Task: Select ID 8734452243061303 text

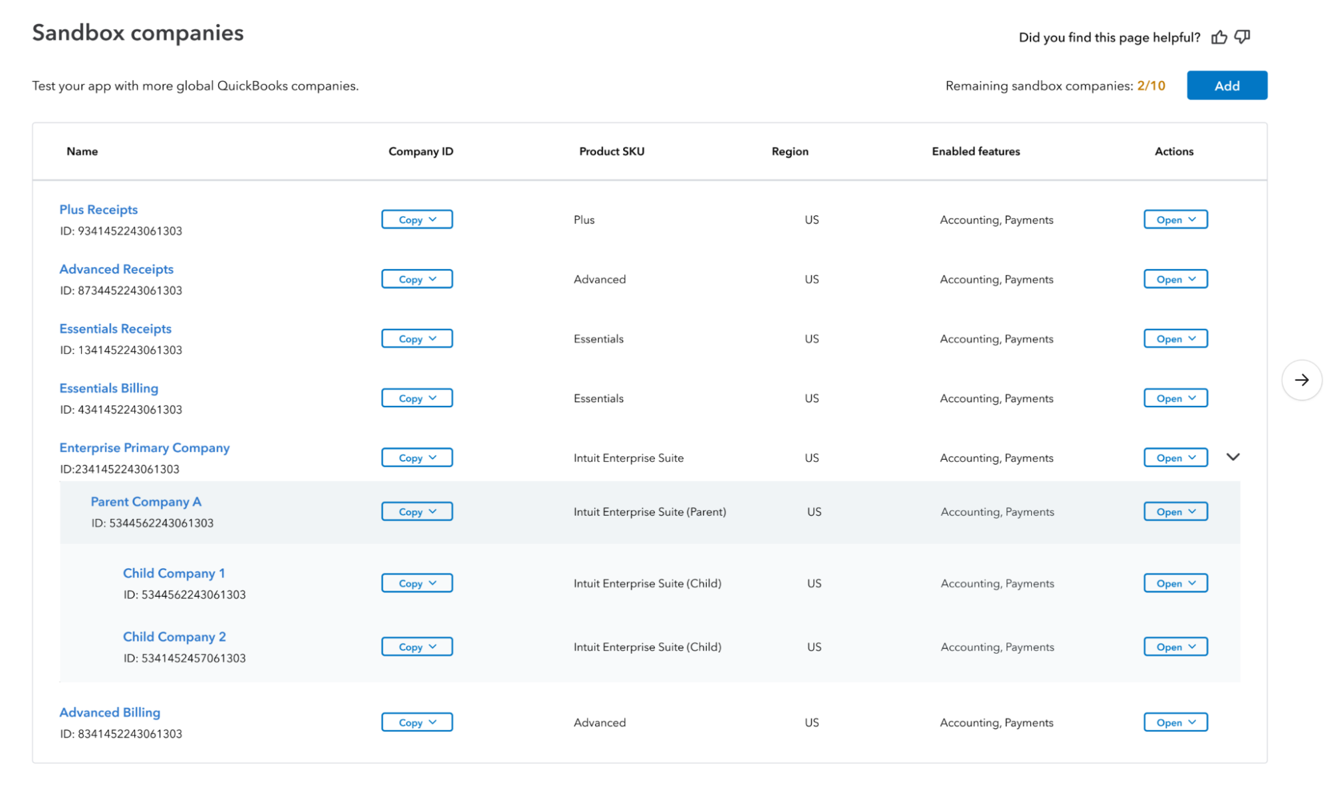Action: click(x=121, y=291)
